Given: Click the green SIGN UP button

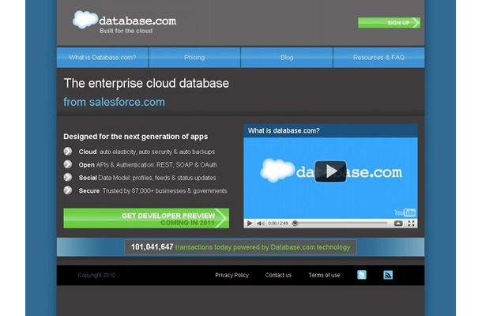Looking at the screenshot, I should [x=389, y=23].
